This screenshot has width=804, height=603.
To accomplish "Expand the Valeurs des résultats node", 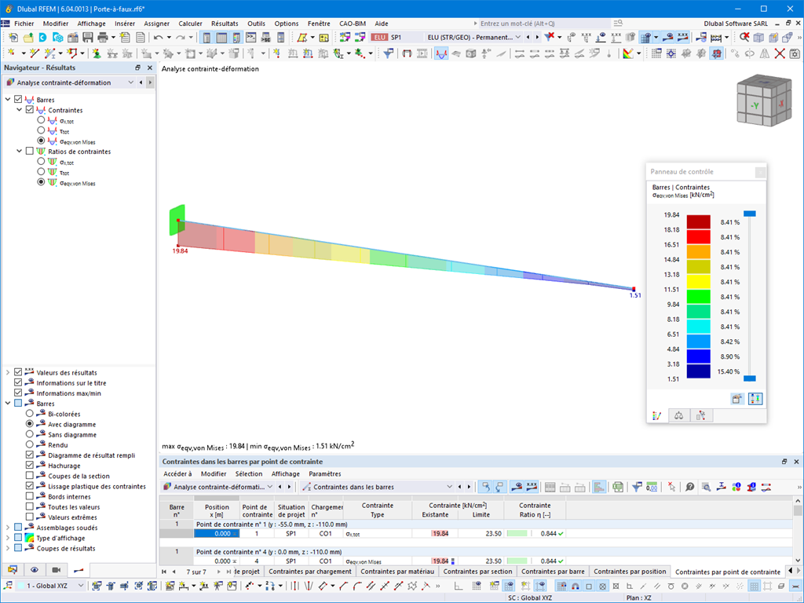I will pyautogui.click(x=8, y=372).
